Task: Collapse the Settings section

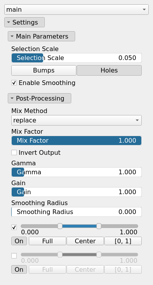Action: (25, 22)
